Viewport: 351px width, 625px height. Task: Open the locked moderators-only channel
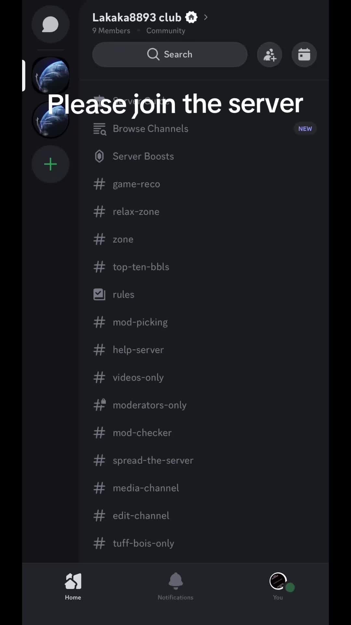[x=205, y=405]
